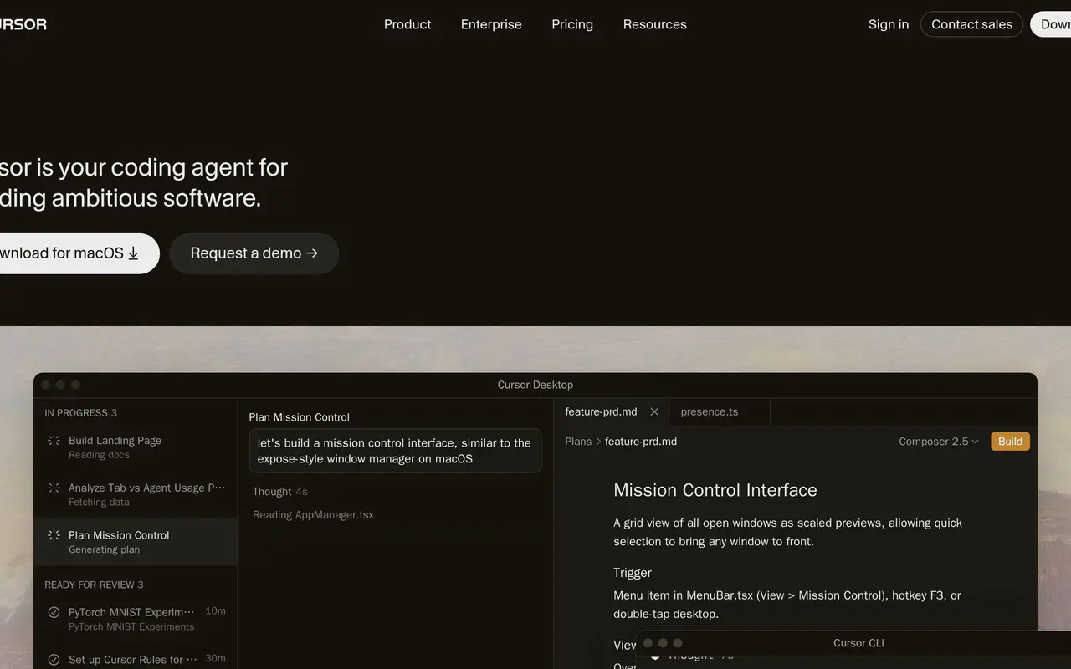
Task: Open the Enterprise menu
Action: tap(491, 24)
